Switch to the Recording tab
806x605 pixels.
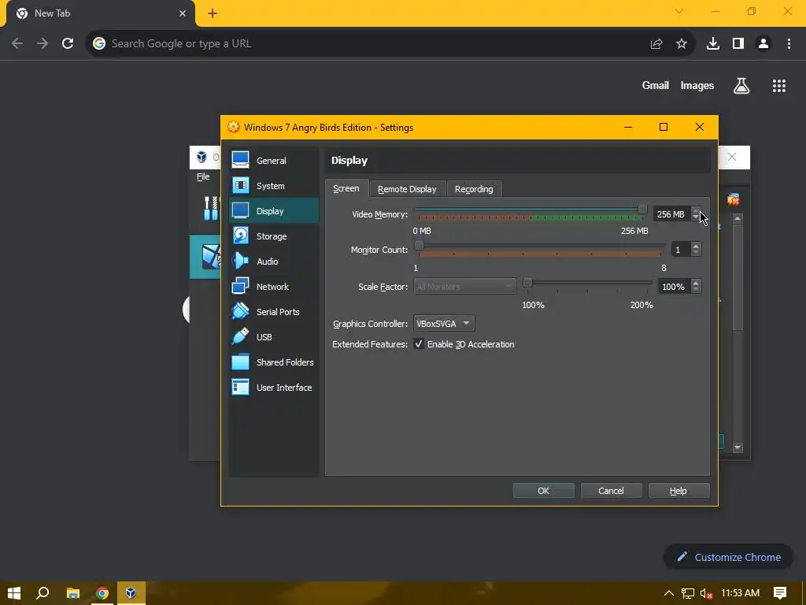[x=474, y=189]
